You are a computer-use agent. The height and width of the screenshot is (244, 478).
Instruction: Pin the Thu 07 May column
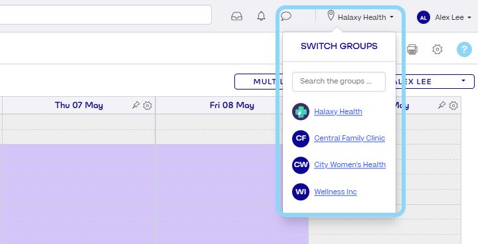tap(135, 105)
